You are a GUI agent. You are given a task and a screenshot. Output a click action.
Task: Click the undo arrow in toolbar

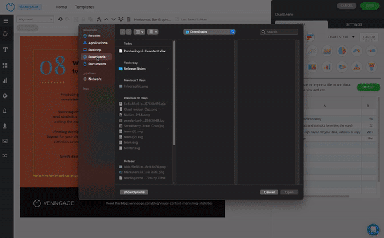60,19
